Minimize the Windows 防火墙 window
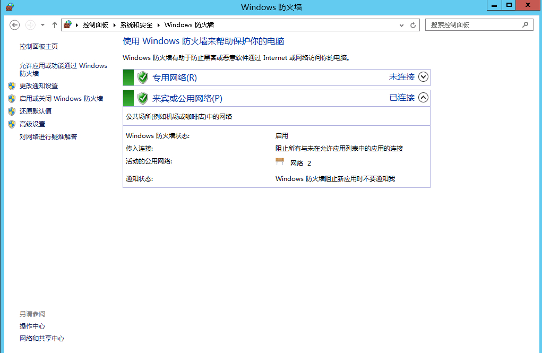The height and width of the screenshot is (353, 542). click(494, 5)
